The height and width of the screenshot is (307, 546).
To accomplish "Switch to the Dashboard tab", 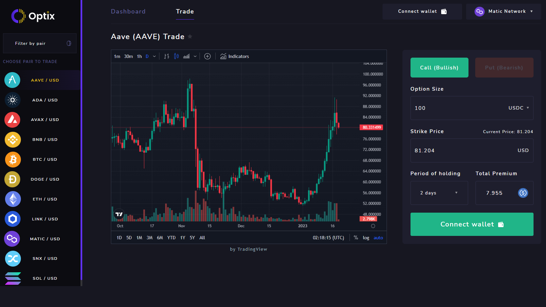I will tap(128, 11).
